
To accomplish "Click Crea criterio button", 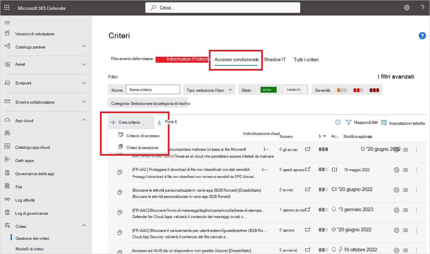I will click(x=131, y=122).
